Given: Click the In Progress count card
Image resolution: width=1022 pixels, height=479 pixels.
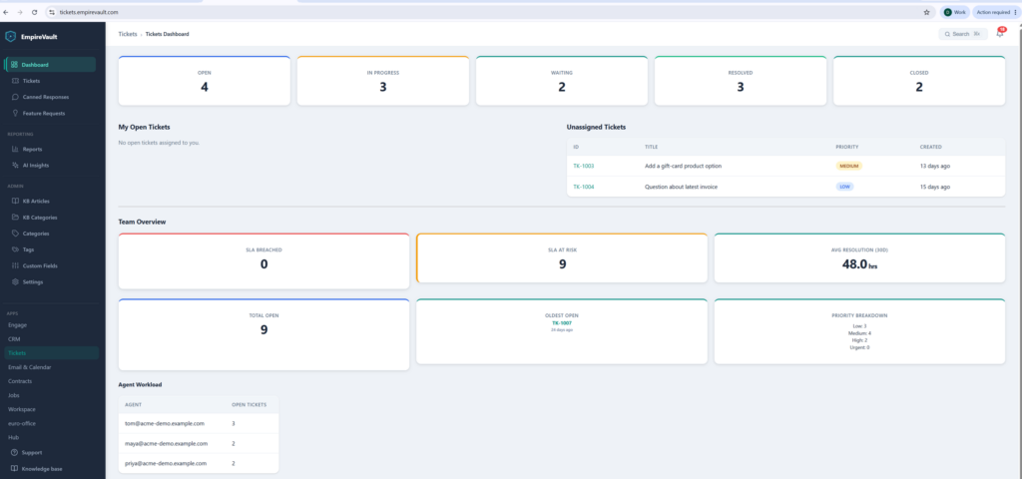Looking at the screenshot, I should click(382, 81).
